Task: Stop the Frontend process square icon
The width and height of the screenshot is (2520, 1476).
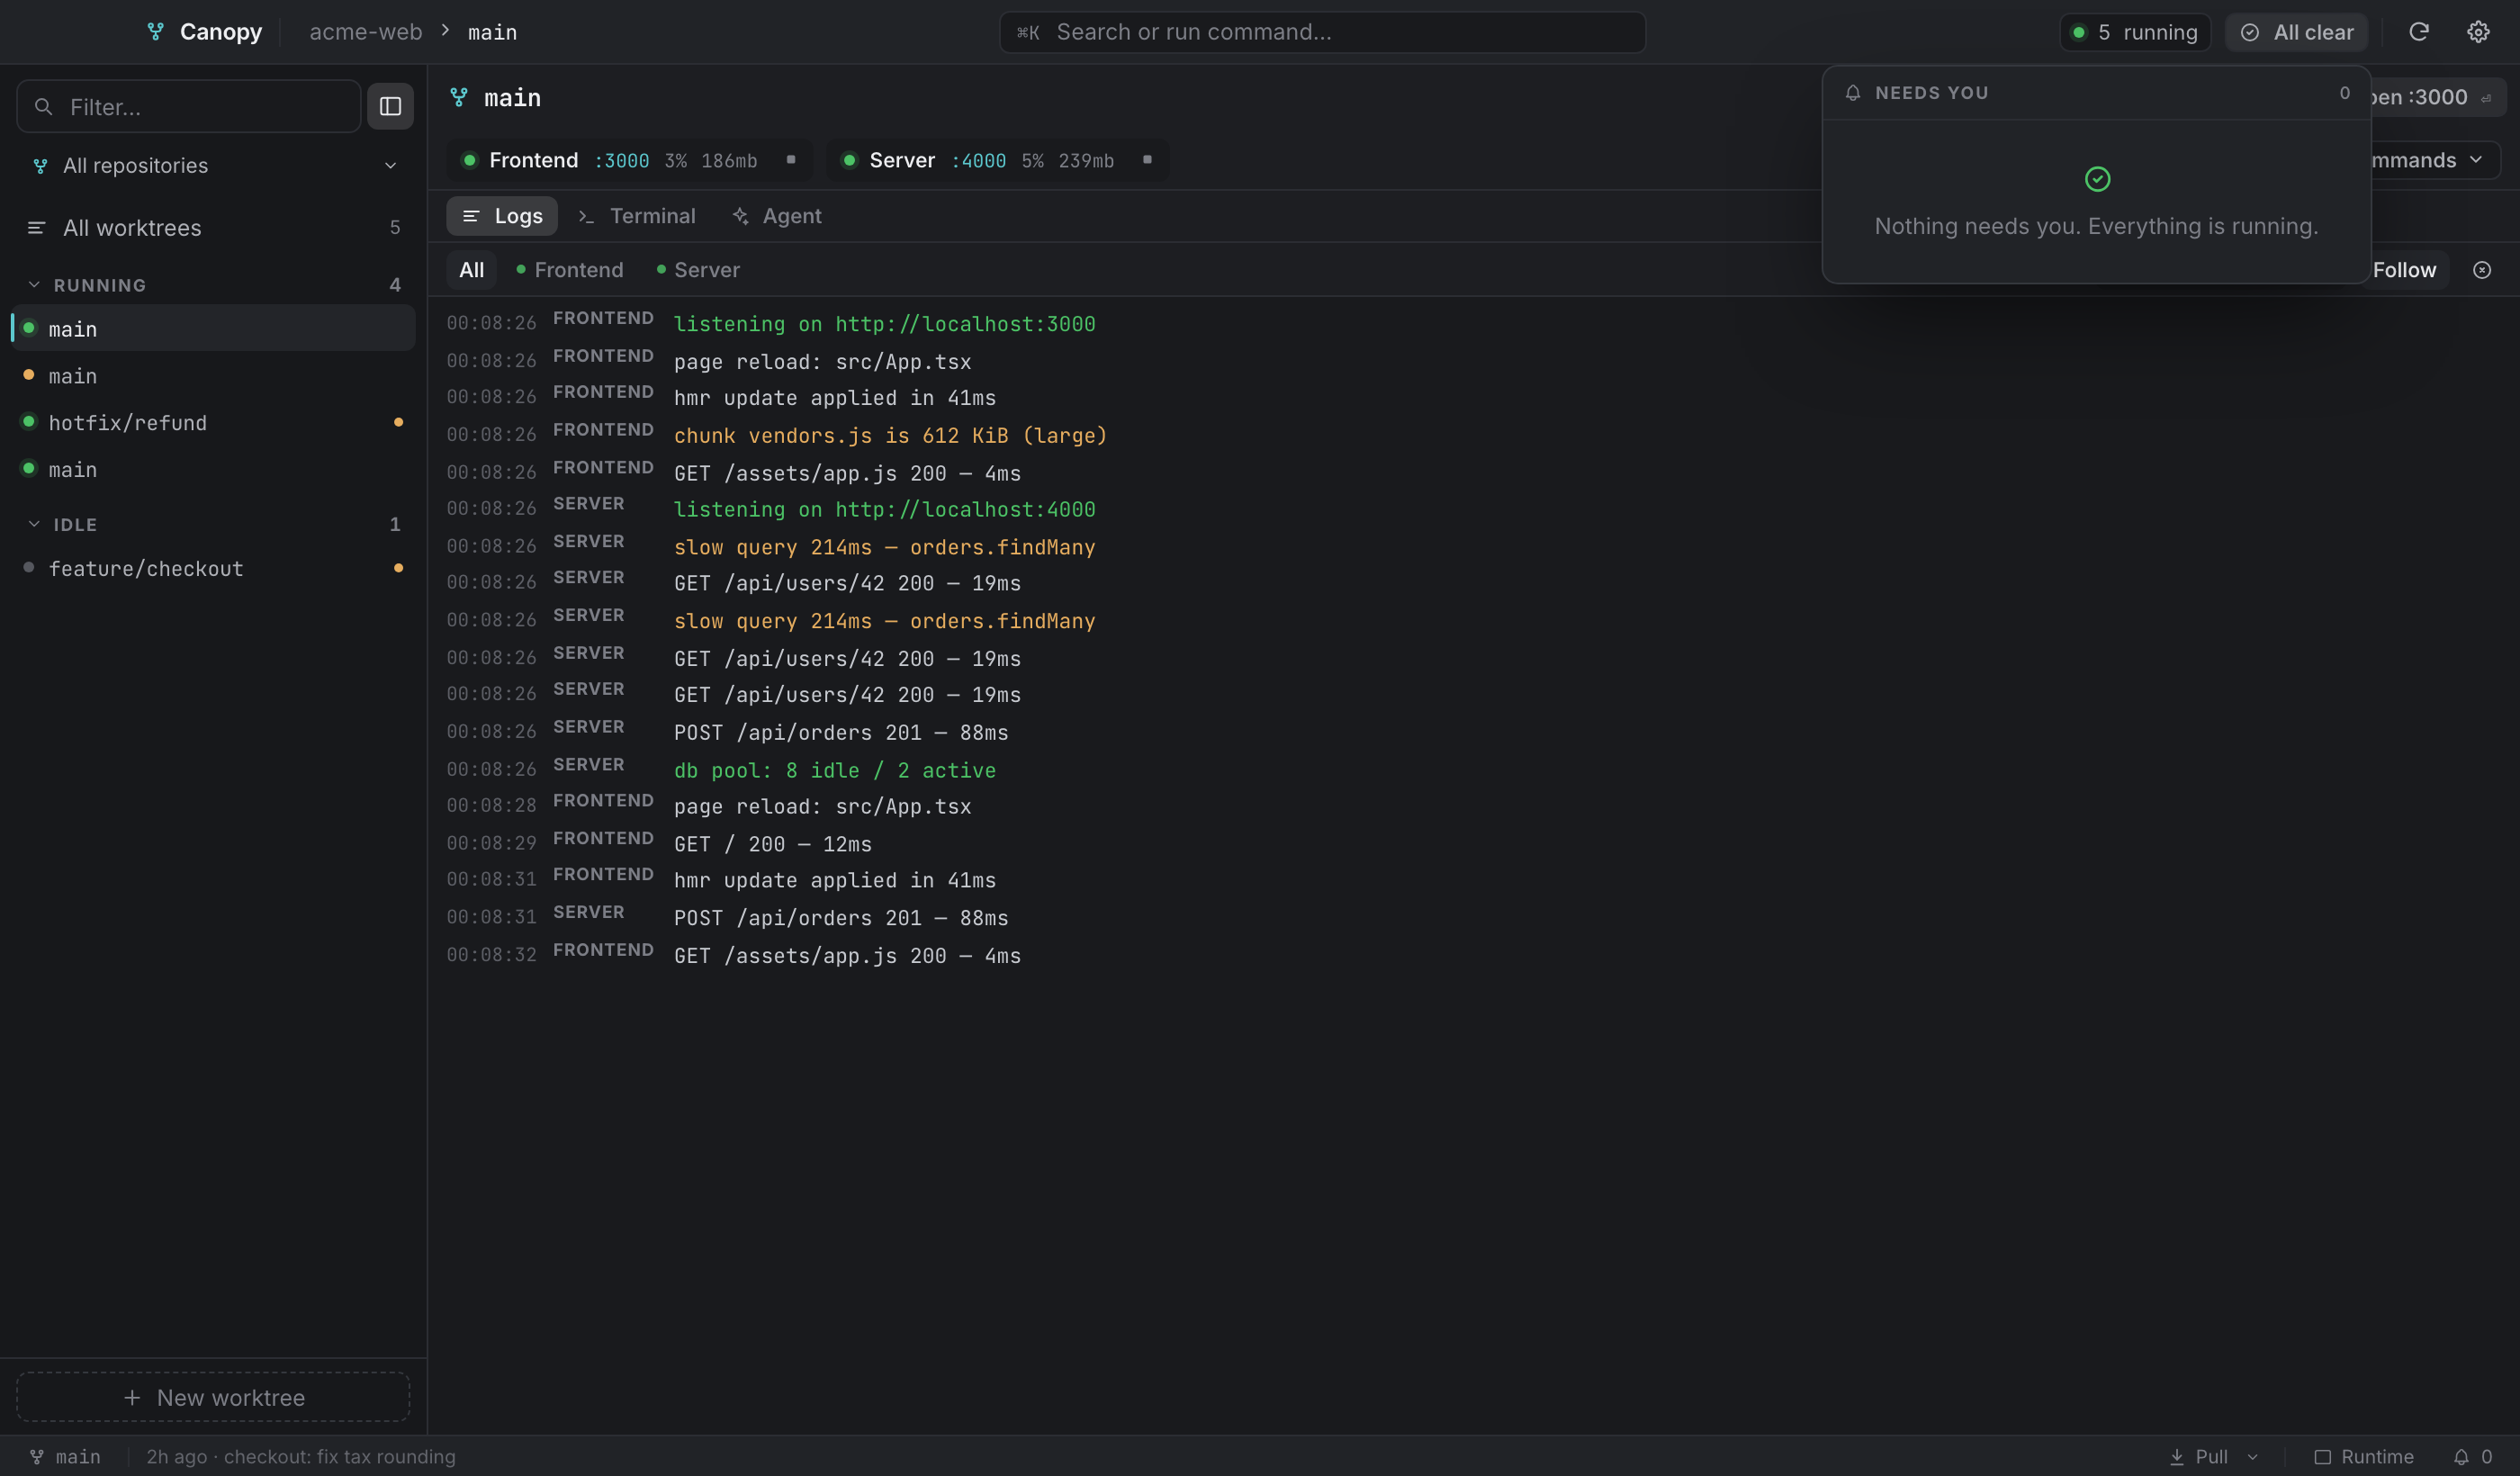Action: (790, 160)
